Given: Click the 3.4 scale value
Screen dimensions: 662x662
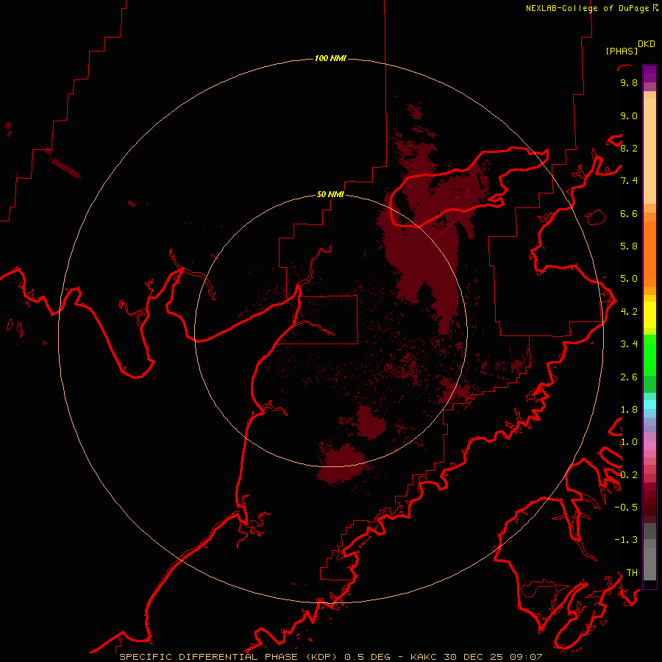Looking at the screenshot, I should coord(629,344).
